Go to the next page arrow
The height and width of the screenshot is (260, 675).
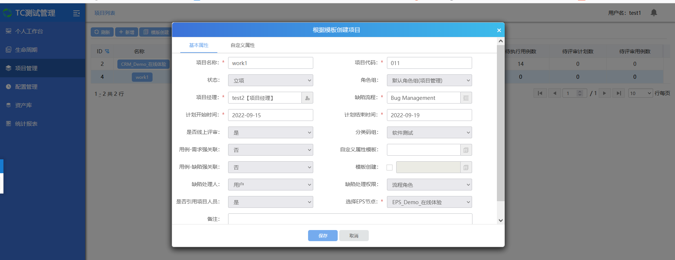(x=604, y=93)
